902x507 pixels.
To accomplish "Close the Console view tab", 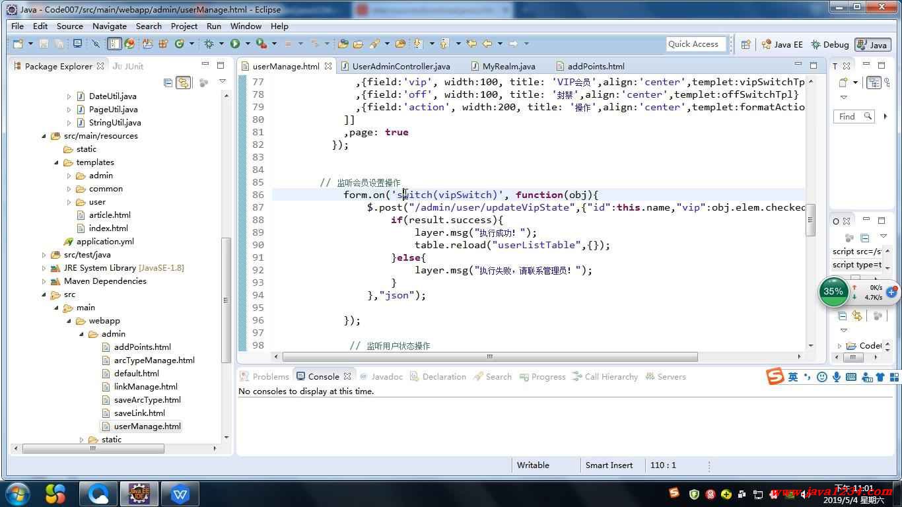I will pos(347,377).
